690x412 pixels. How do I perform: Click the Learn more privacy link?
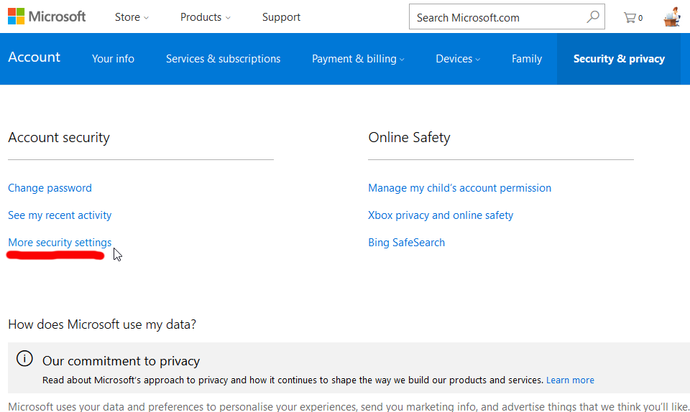570,380
